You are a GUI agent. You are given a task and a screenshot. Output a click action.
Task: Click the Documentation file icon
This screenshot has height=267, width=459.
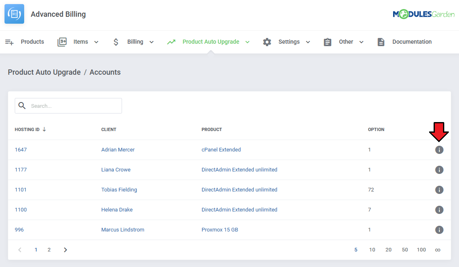[x=381, y=42]
